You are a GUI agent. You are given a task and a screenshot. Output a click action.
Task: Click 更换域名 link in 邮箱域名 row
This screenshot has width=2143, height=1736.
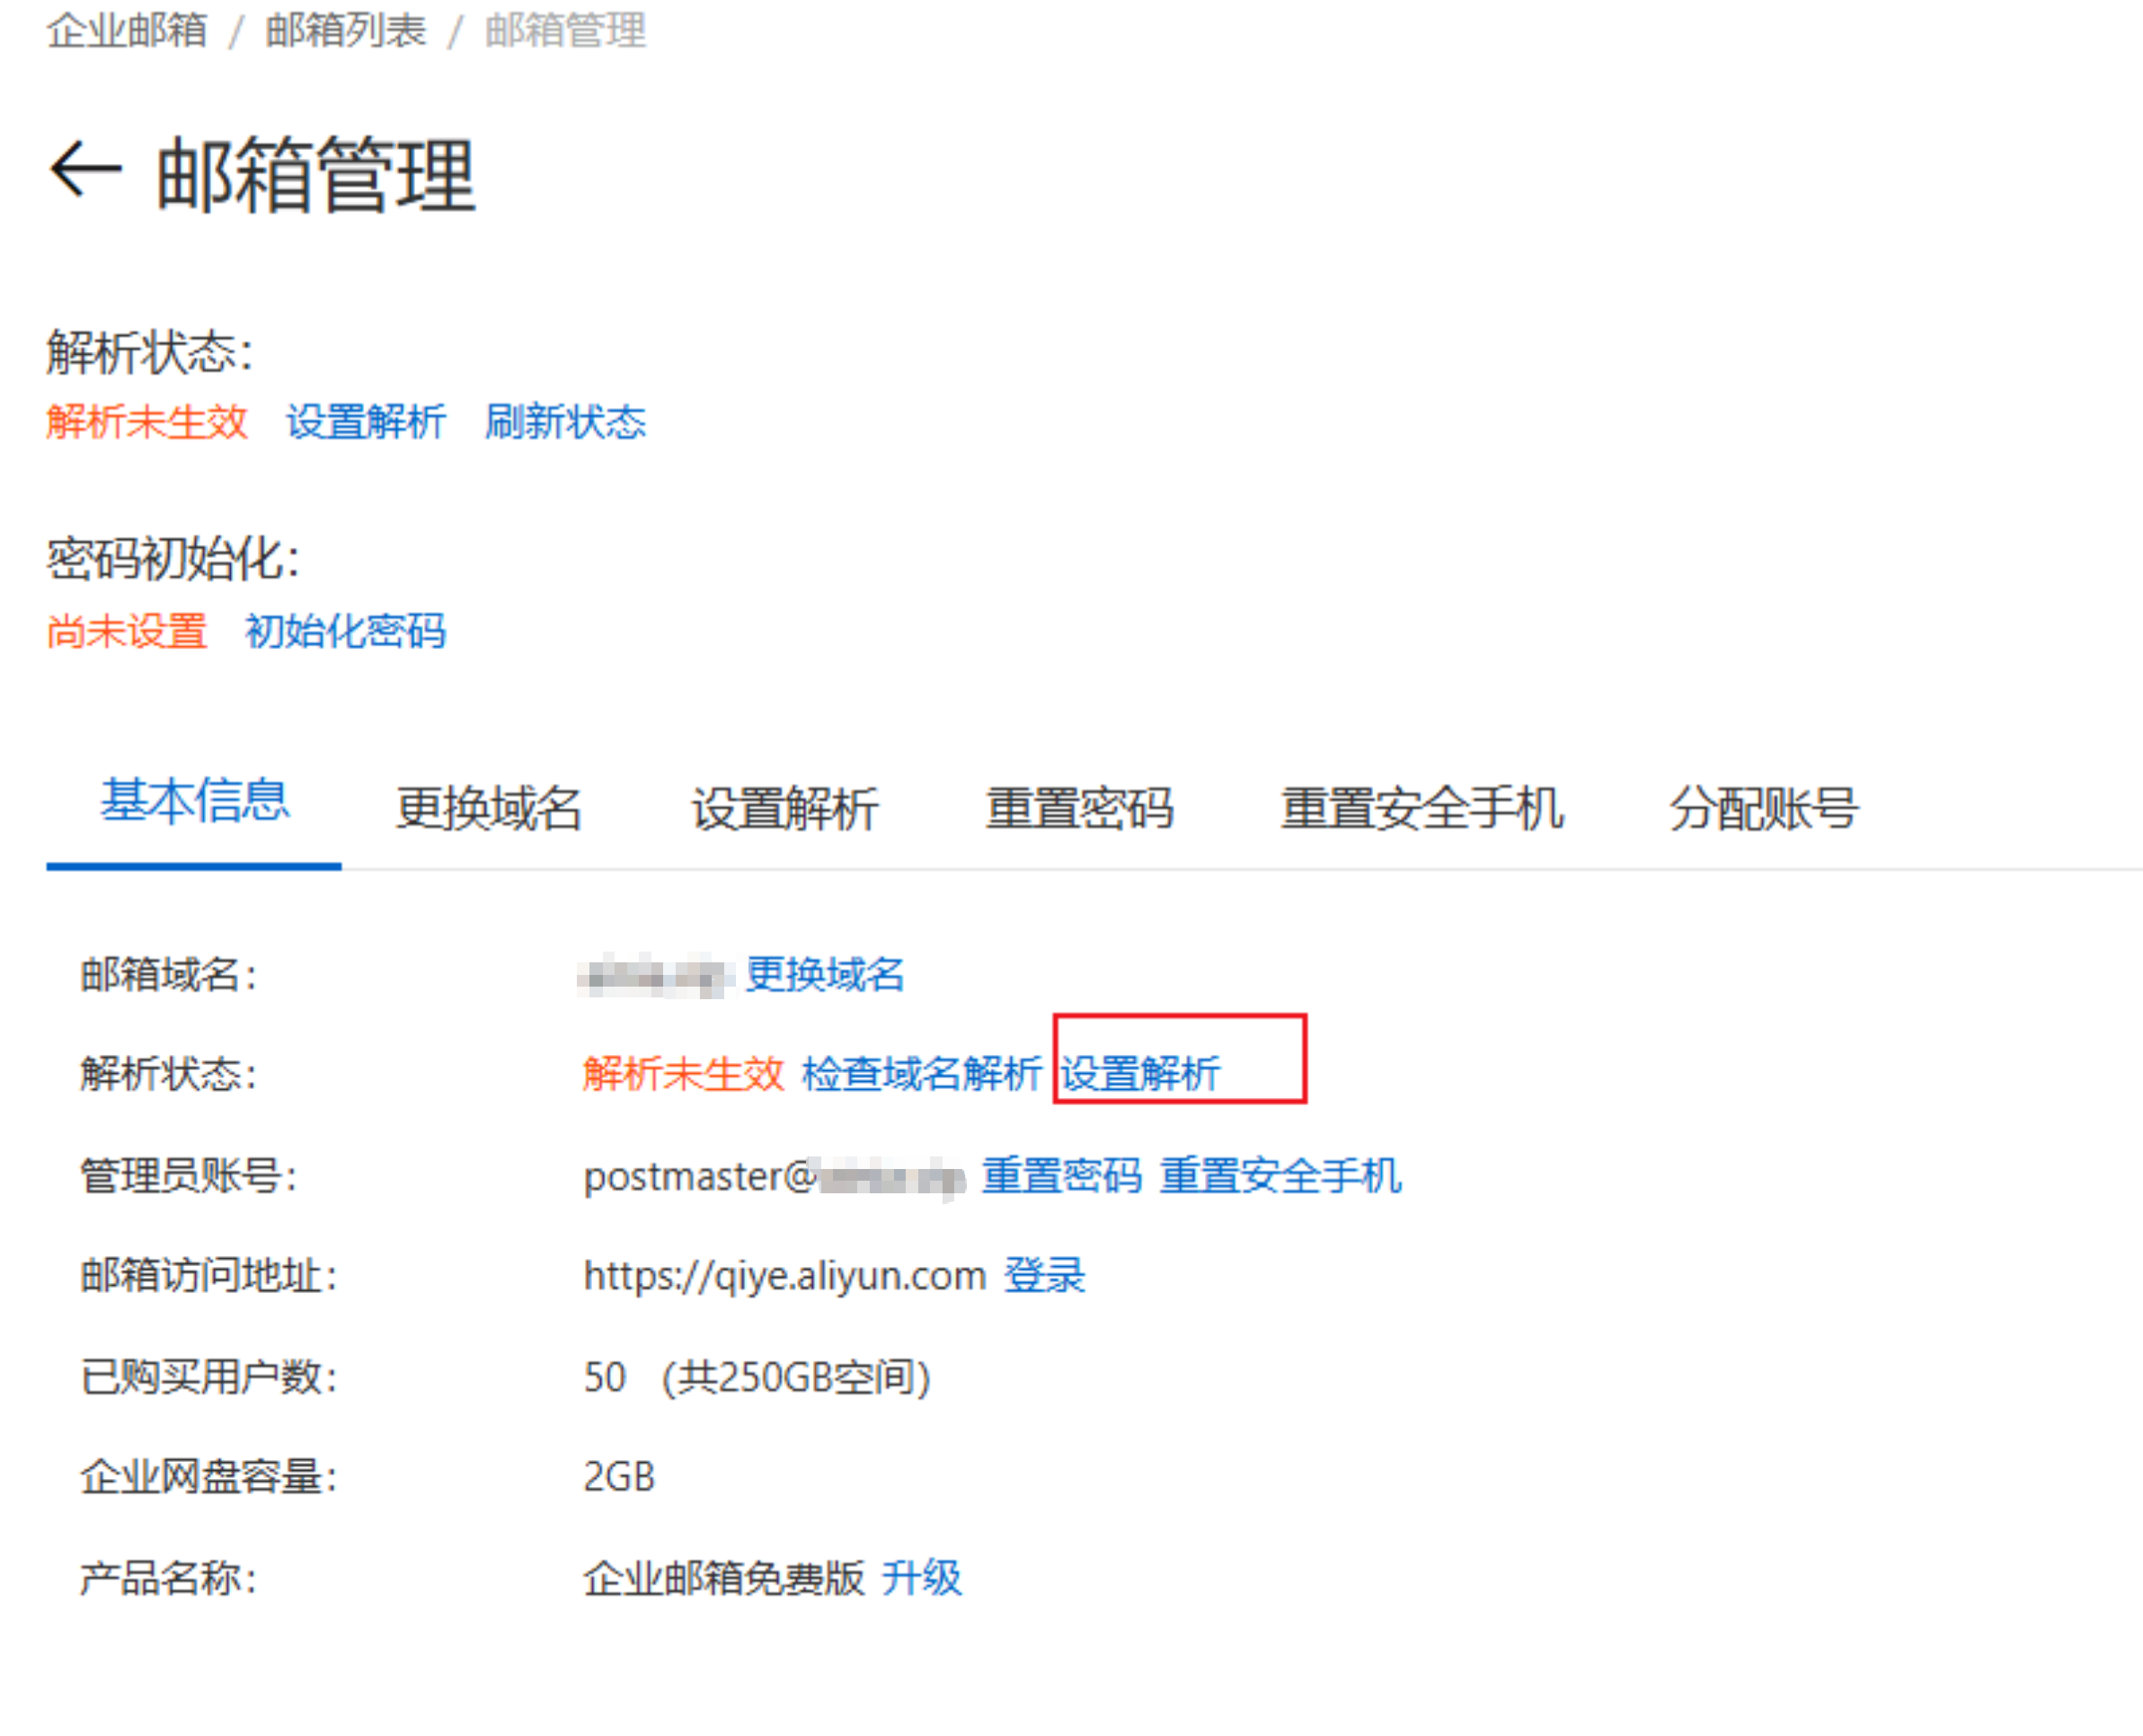pyautogui.click(x=825, y=974)
